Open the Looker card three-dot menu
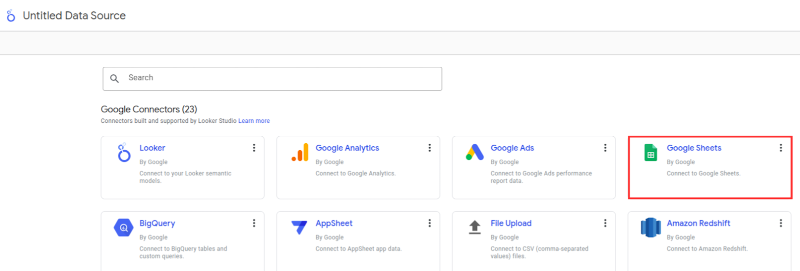The height and width of the screenshot is (271, 800). pyautogui.click(x=254, y=148)
